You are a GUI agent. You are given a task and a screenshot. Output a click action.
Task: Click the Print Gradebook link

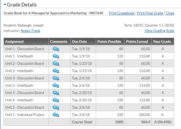coord(122,13)
